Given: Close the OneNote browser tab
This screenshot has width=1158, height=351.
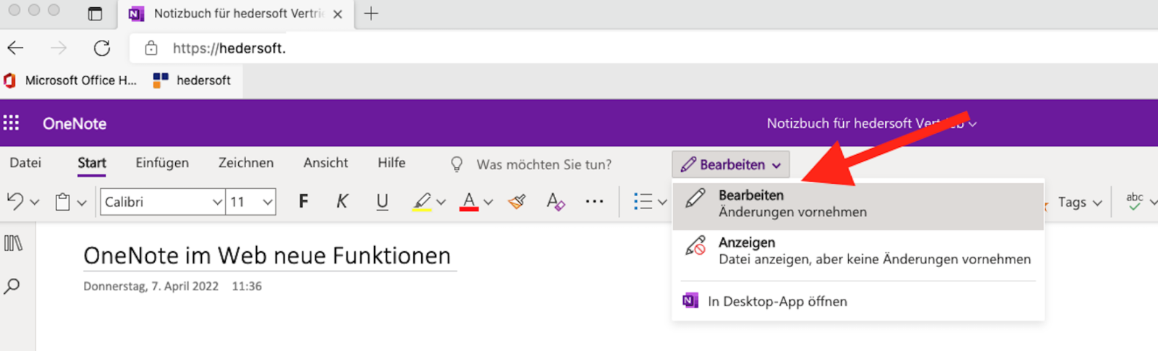Looking at the screenshot, I should [337, 14].
